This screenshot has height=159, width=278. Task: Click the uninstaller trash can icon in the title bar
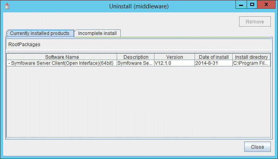click(x=7, y=6)
